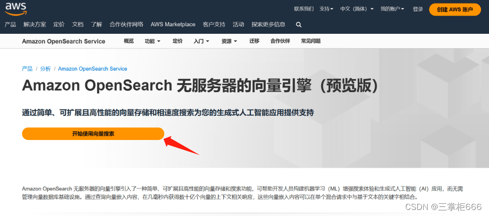
Task: Select 定价 in the OpenSearch subnav
Action: coord(178,41)
